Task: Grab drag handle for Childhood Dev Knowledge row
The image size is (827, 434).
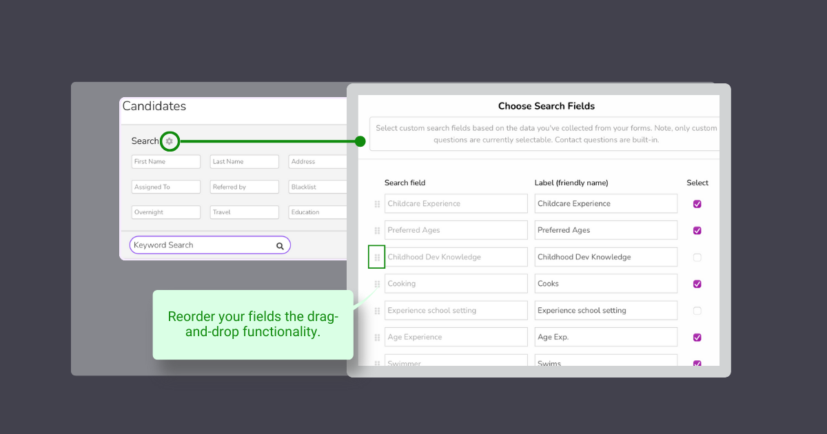Action: pyautogui.click(x=377, y=258)
